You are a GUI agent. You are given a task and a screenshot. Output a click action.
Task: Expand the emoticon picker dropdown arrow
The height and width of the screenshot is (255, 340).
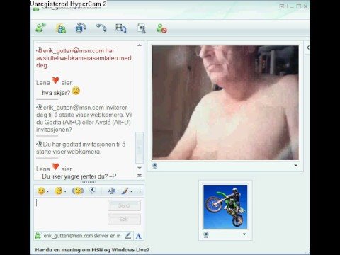48,191
